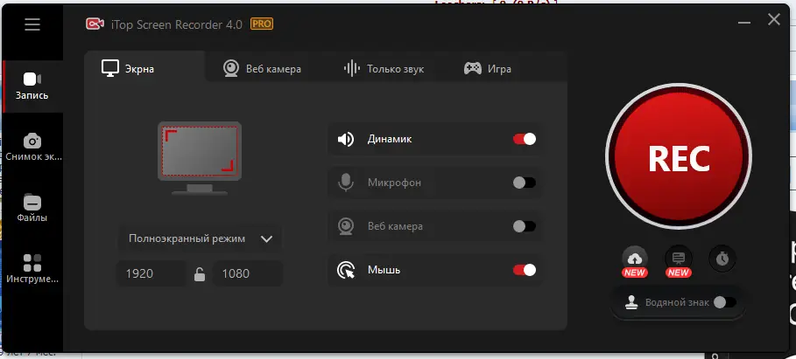This screenshot has height=359, width=796.
Task: Click the mouse cursor icon beside Мышь
Action: tap(346, 270)
